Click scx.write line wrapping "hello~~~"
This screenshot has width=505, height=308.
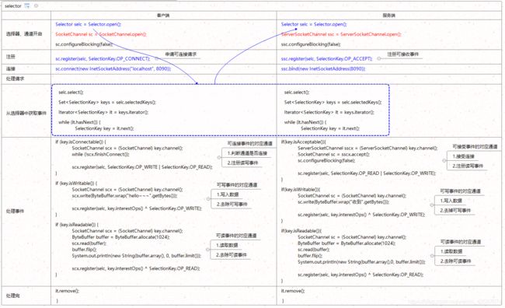coord(124,196)
